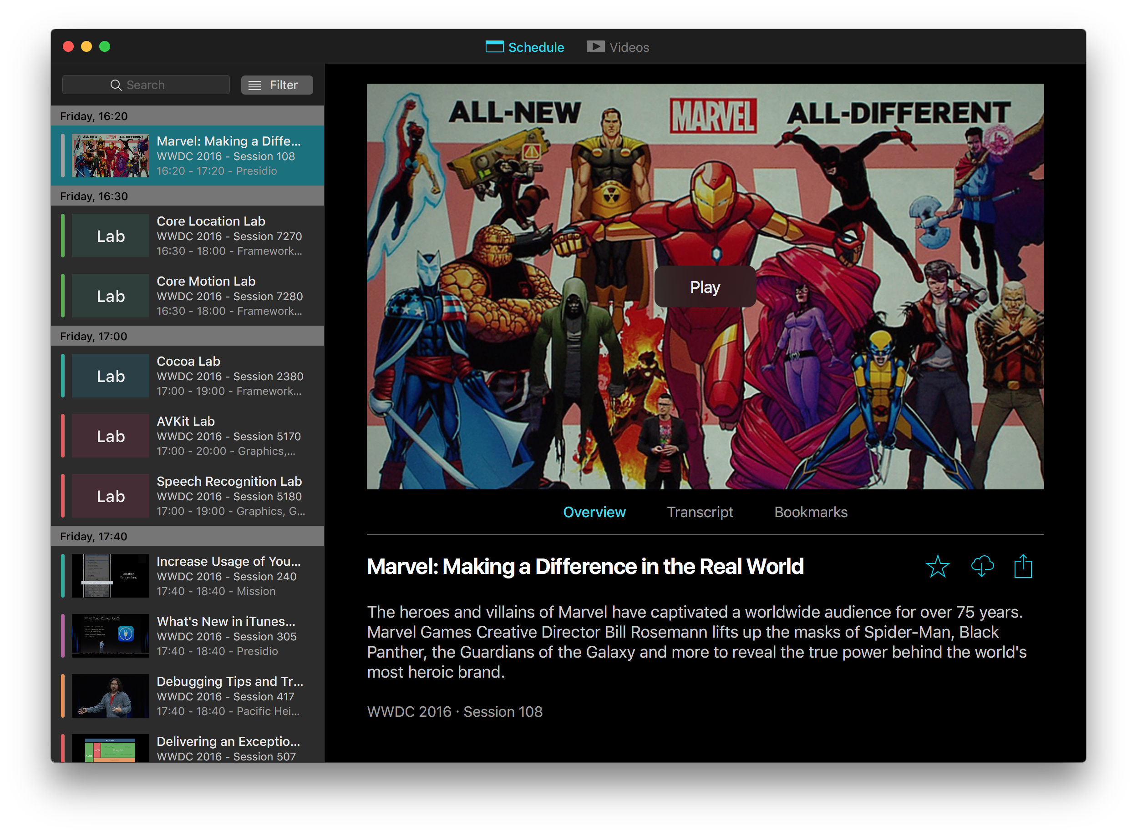The height and width of the screenshot is (835, 1137).
Task: Click the green fullscreen window button
Action: click(x=105, y=46)
